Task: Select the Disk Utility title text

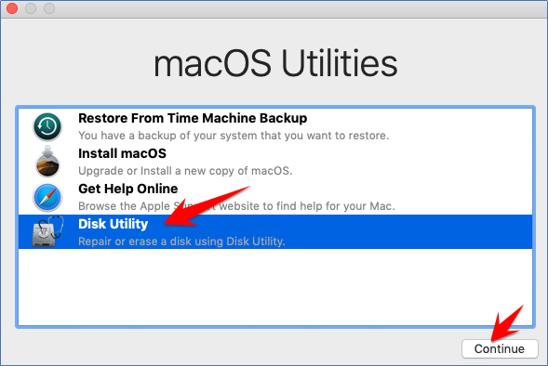Action: [x=114, y=224]
